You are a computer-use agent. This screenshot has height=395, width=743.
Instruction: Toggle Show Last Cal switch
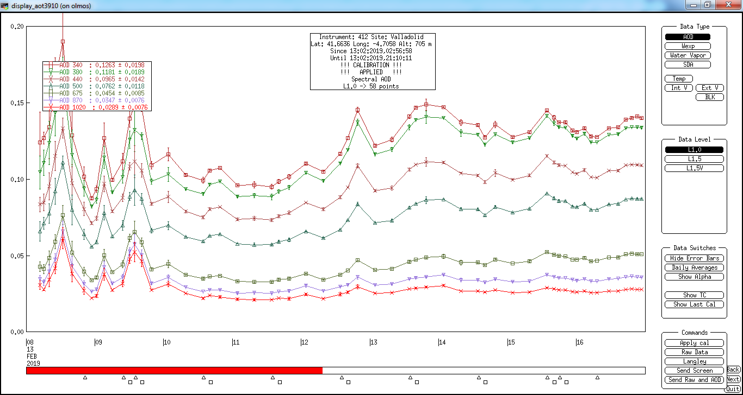click(694, 304)
